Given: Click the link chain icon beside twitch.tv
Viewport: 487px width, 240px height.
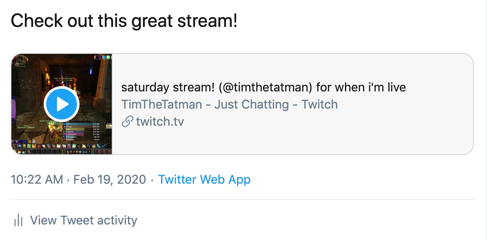Looking at the screenshot, I should click(128, 122).
